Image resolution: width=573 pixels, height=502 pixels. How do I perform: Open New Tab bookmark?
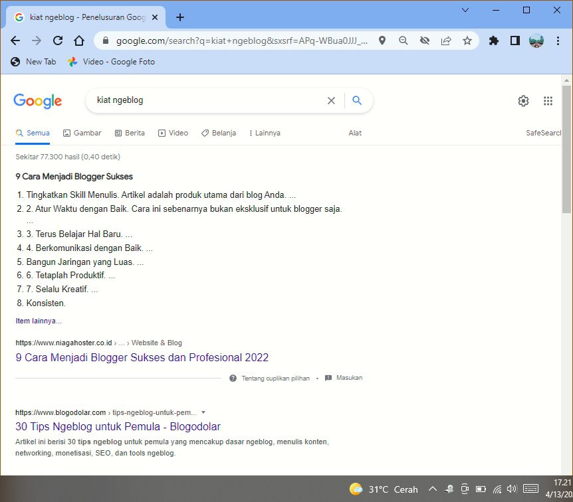click(33, 62)
